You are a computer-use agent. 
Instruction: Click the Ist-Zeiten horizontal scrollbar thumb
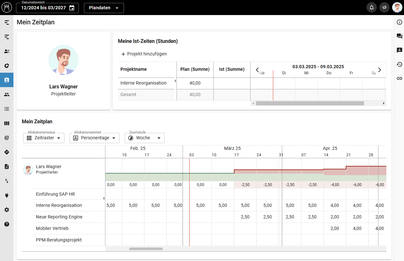pyautogui.click(x=310, y=103)
